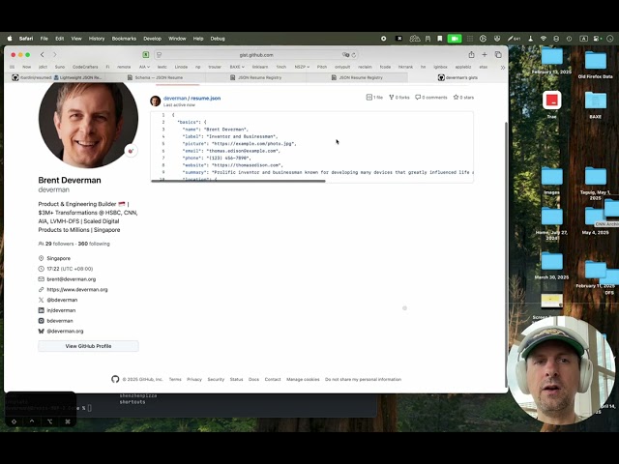The width and height of the screenshot is (619, 464).
Task: Open bdeverman Instagram link
Action: (60, 321)
